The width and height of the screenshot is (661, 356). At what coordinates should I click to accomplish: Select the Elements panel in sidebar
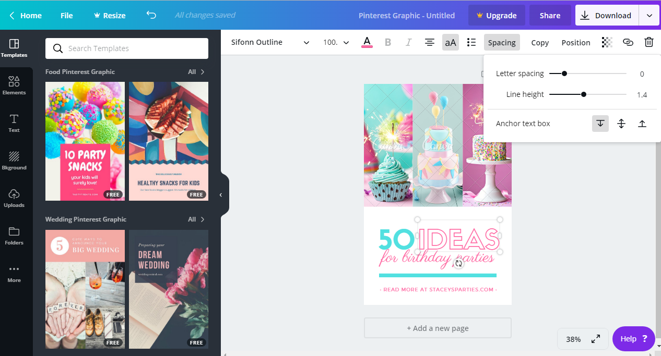tap(14, 85)
